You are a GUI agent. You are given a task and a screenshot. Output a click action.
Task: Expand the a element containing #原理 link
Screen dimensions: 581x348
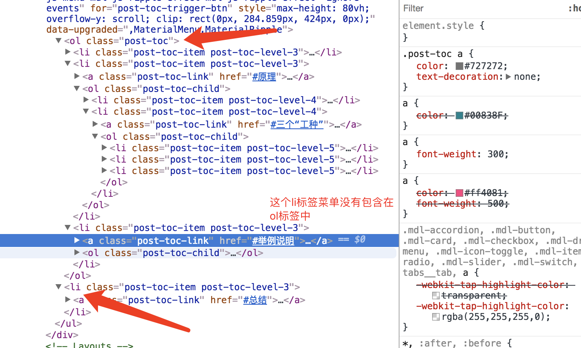click(x=76, y=76)
